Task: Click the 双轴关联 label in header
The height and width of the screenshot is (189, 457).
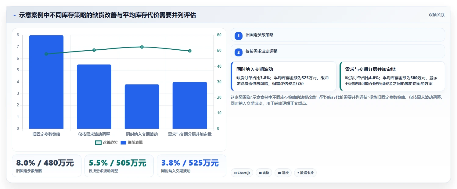Action: [x=437, y=15]
